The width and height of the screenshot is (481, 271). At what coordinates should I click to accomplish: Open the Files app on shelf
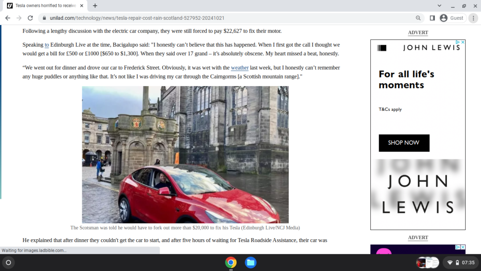click(x=251, y=263)
